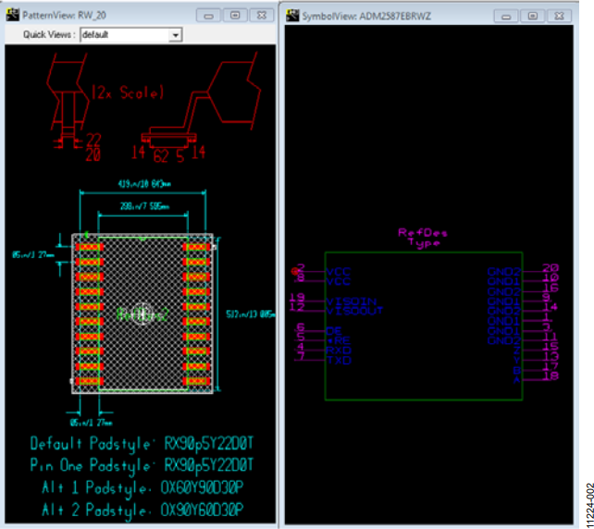
Task: Select the Quick Views default combo box
Action: [x=131, y=35]
